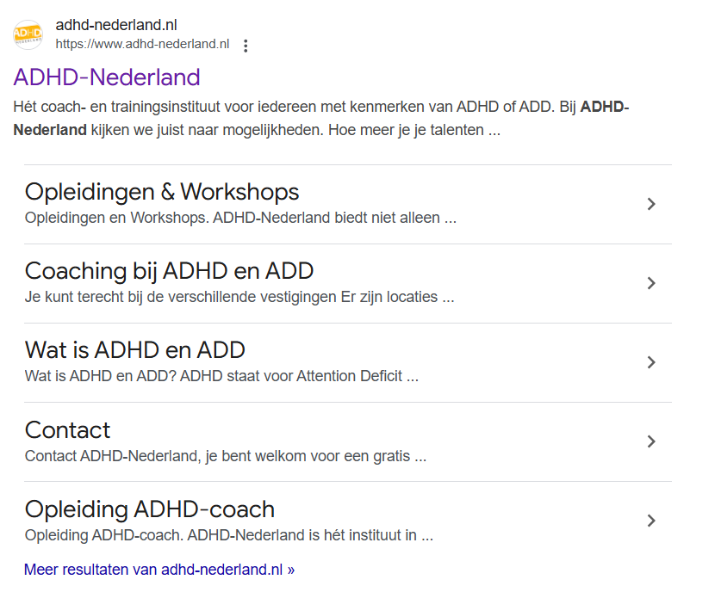Screen dimensions: 715x592
Task: Open the Wat is ADHD en ADD page
Action: (x=134, y=350)
